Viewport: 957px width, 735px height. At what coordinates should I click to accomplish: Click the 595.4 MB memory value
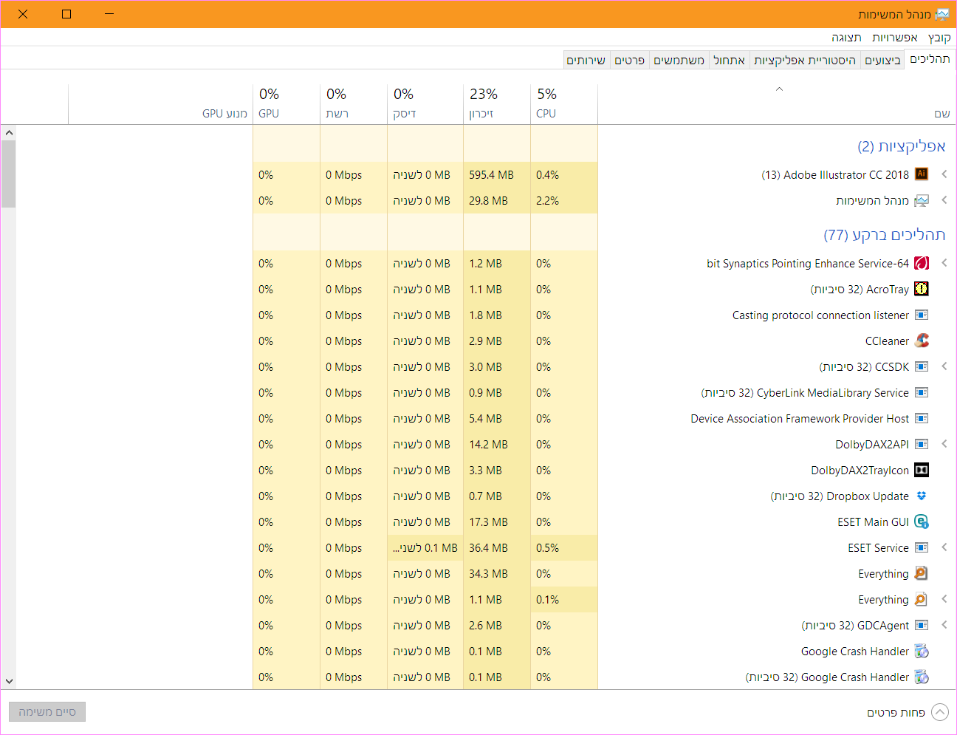coord(491,175)
